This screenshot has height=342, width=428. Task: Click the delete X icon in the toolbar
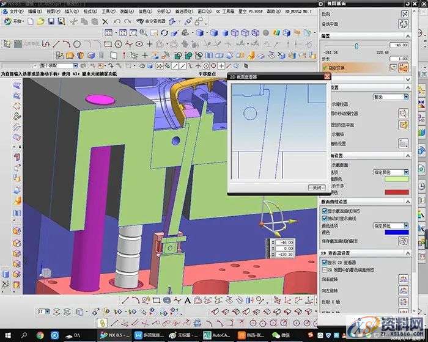(x=105, y=21)
